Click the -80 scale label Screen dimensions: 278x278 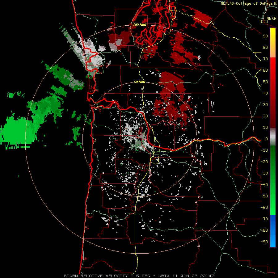[x=264, y=230]
